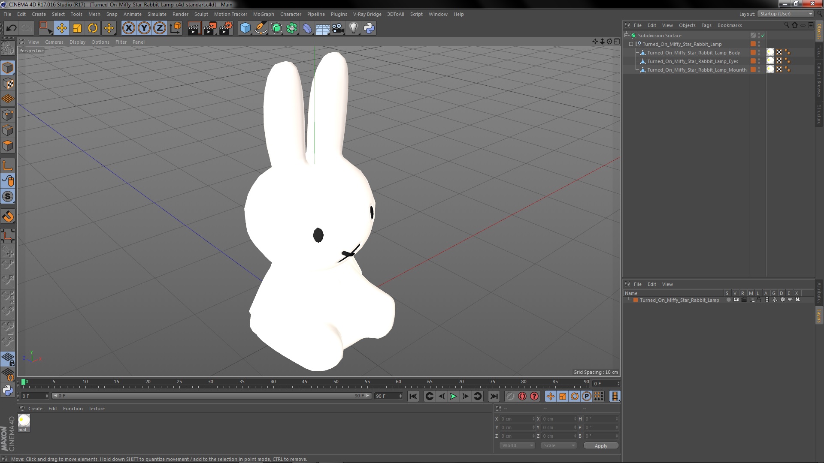Toggle visibility dots for Lamp_Body object

[759, 53]
